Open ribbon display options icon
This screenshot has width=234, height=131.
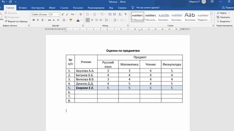click(x=212, y=1)
